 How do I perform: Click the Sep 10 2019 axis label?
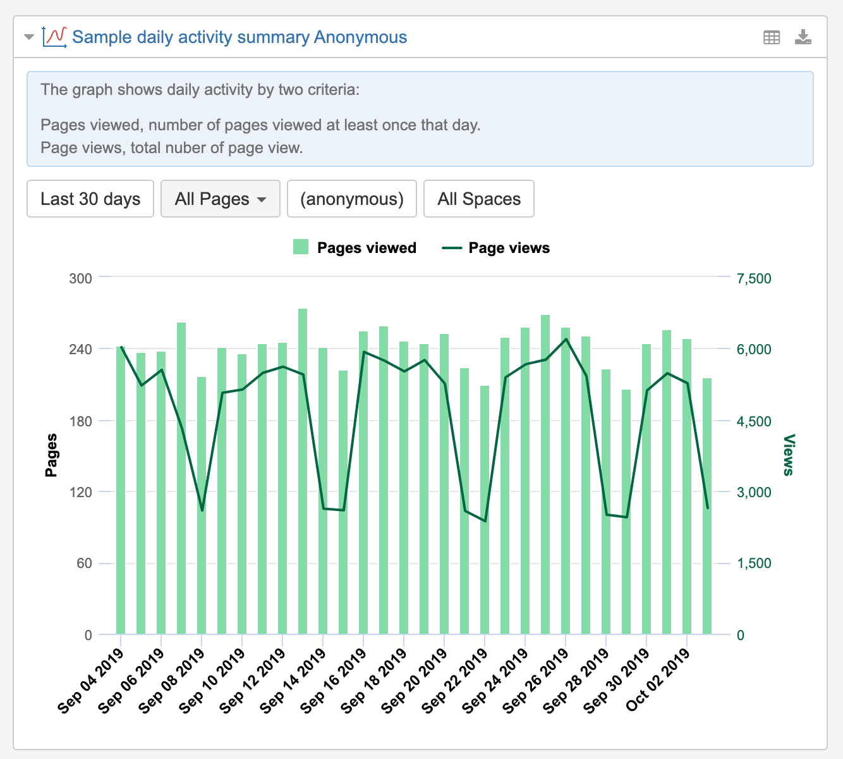(x=212, y=681)
